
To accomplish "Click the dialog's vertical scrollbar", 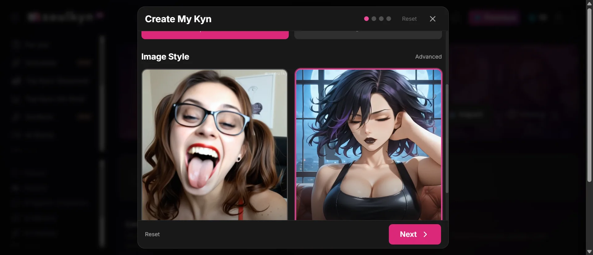I will click(447, 138).
